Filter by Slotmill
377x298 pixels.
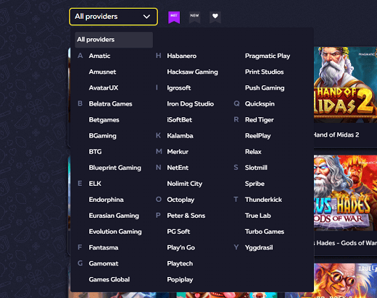tap(256, 168)
